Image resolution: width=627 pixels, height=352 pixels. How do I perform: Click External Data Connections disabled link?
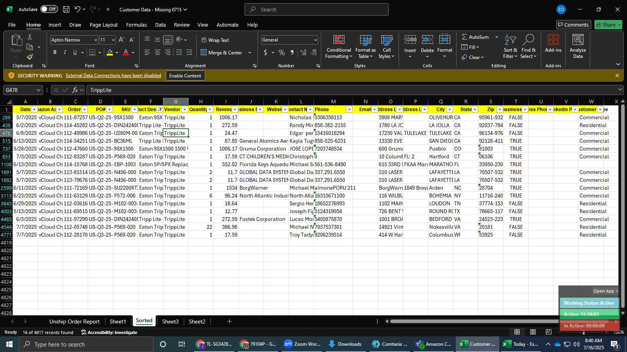(113, 75)
